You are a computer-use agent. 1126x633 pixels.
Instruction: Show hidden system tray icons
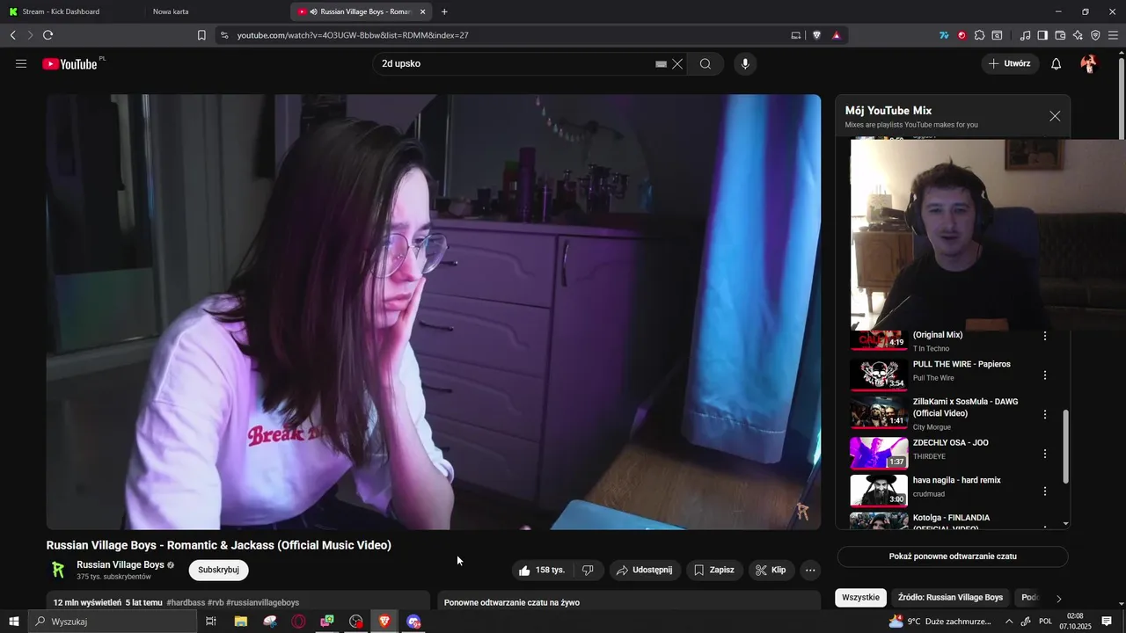click(x=1009, y=622)
